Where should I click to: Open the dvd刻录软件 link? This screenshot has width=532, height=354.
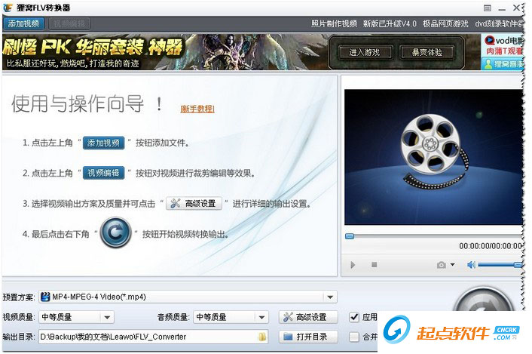click(499, 23)
